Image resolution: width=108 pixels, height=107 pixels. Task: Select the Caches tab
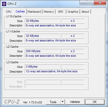point(20,11)
